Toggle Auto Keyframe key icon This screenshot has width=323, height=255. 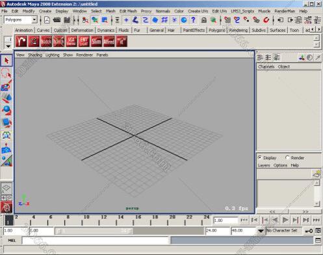coord(309,231)
